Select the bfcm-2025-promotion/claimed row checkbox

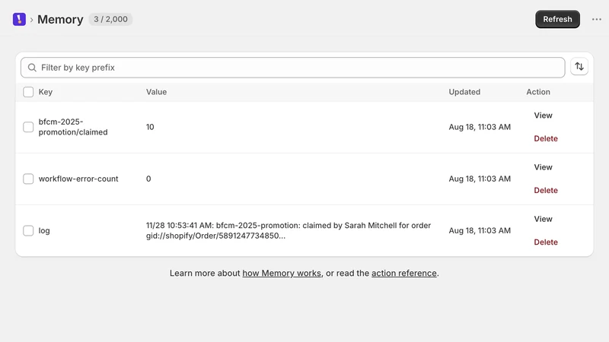(x=28, y=127)
